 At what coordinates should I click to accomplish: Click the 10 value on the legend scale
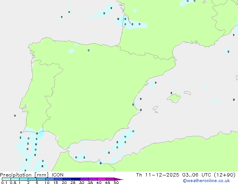point(47,183)
